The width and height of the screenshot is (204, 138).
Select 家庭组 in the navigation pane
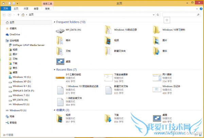[x=11, y=122]
